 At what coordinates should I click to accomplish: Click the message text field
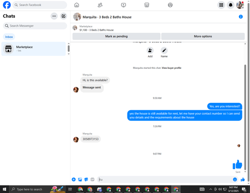click(165, 180)
